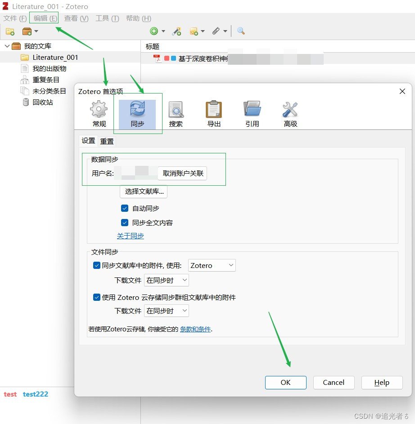The height and width of the screenshot is (424, 415).
Task: Open the 下载文件 dropdown under the 群组文献库 option
Action: (166, 311)
